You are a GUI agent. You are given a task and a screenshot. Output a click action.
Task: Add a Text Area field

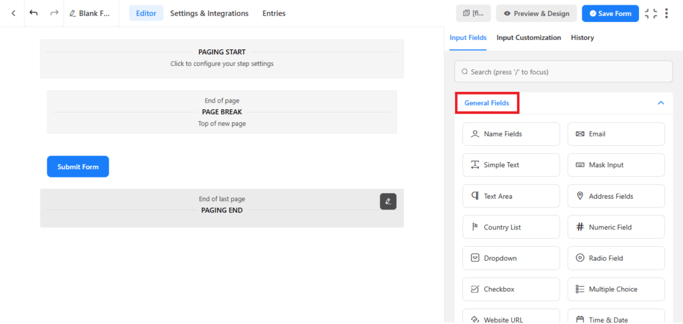click(511, 196)
